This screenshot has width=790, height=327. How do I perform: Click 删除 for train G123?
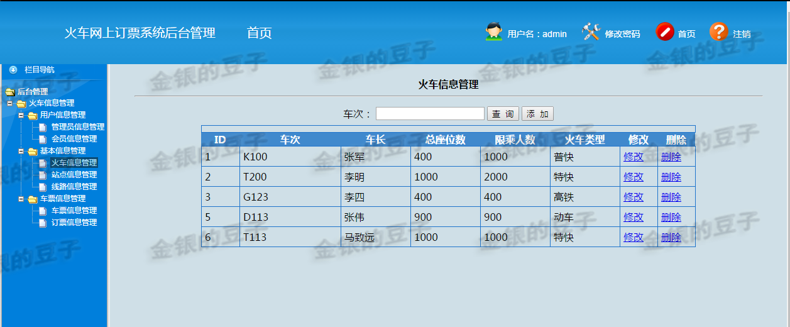coord(671,197)
